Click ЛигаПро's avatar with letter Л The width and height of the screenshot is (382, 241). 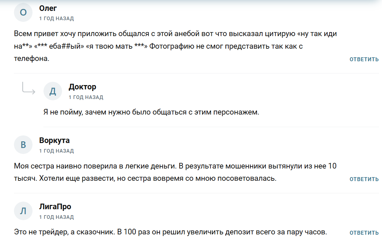tap(23, 211)
